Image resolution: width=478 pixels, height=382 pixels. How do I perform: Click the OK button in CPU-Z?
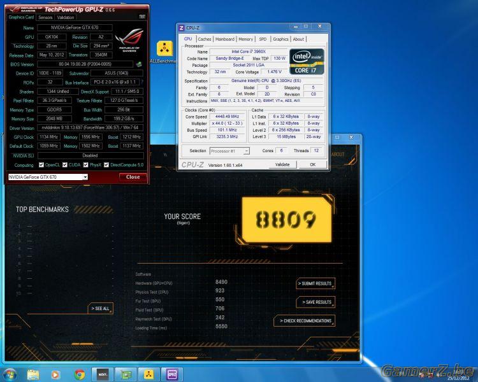click(x=313, y=164)
